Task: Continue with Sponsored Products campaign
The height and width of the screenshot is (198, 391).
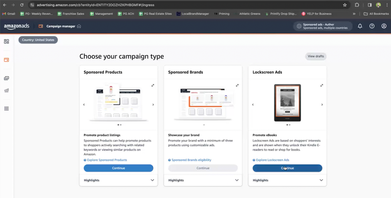Action: [118, 168]
